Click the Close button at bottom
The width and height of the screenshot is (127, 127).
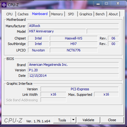[112, 120]
